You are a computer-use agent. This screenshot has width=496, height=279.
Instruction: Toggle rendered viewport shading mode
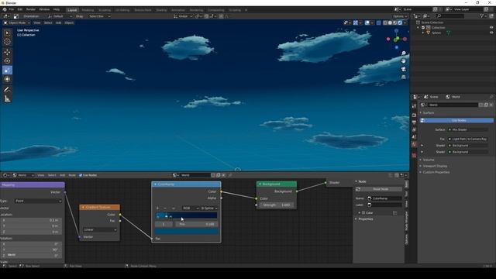click(x=400, y=22)
